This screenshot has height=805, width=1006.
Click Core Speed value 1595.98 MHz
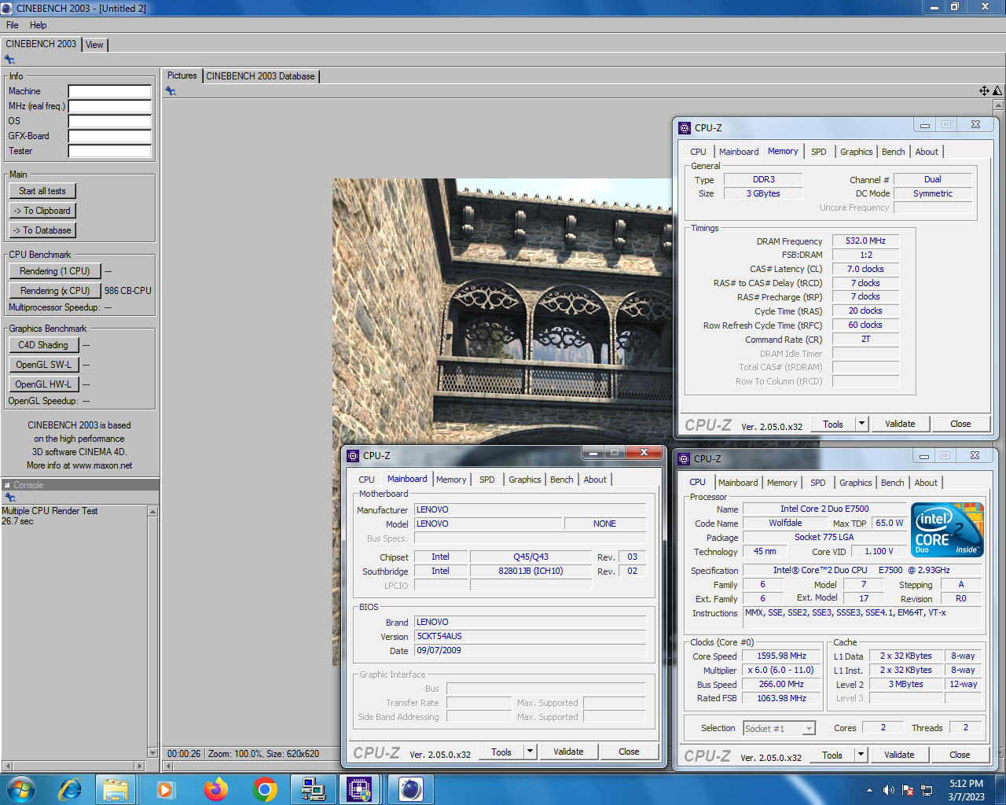781,656
